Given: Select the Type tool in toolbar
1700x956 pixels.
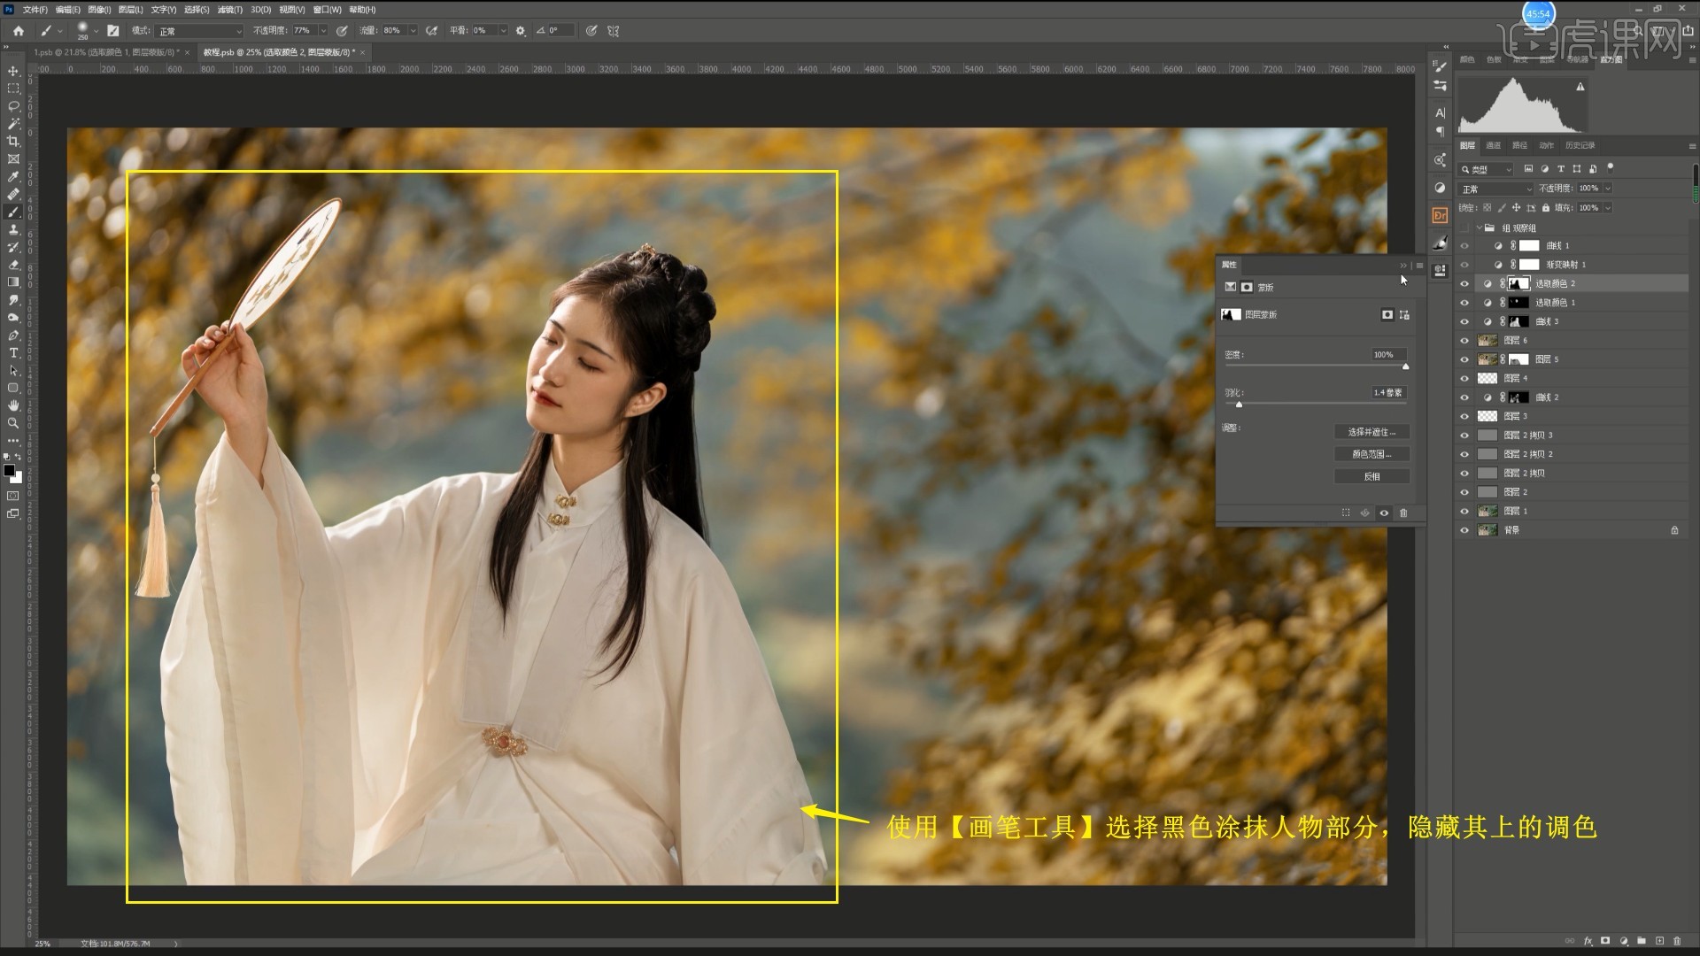Looking at the screenshot, I should tap(13, 353).
